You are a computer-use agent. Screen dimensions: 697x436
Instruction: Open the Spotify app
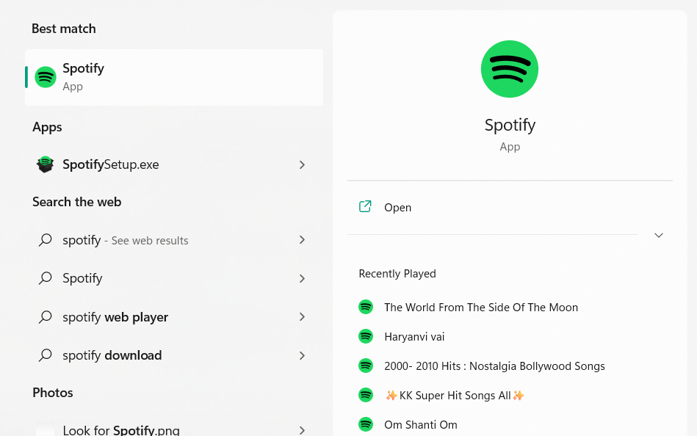(397, 208)
